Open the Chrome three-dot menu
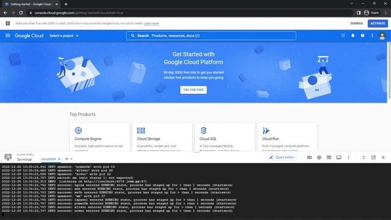The image size is (391, 220). pos(386,13)
